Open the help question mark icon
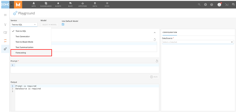Image resolution: width=236 pixels, height=112 pixels. 212,5
